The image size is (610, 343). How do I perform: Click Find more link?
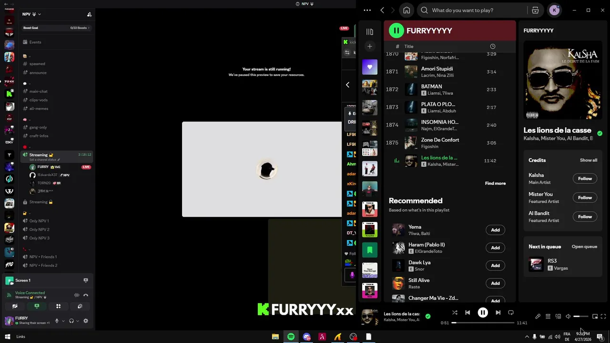click(495, 183)
